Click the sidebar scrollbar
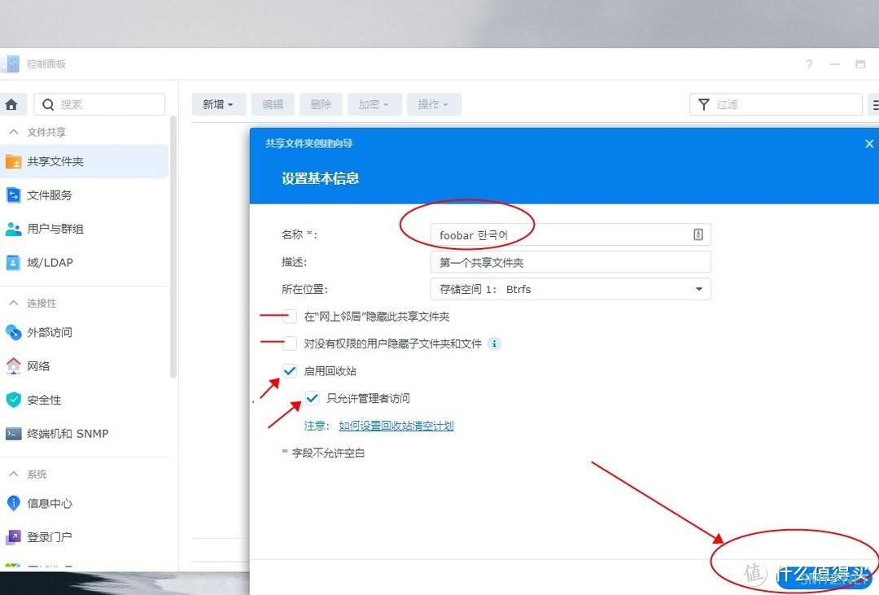The height and width of the screenshot is (595, 879). tap(173, 247)
